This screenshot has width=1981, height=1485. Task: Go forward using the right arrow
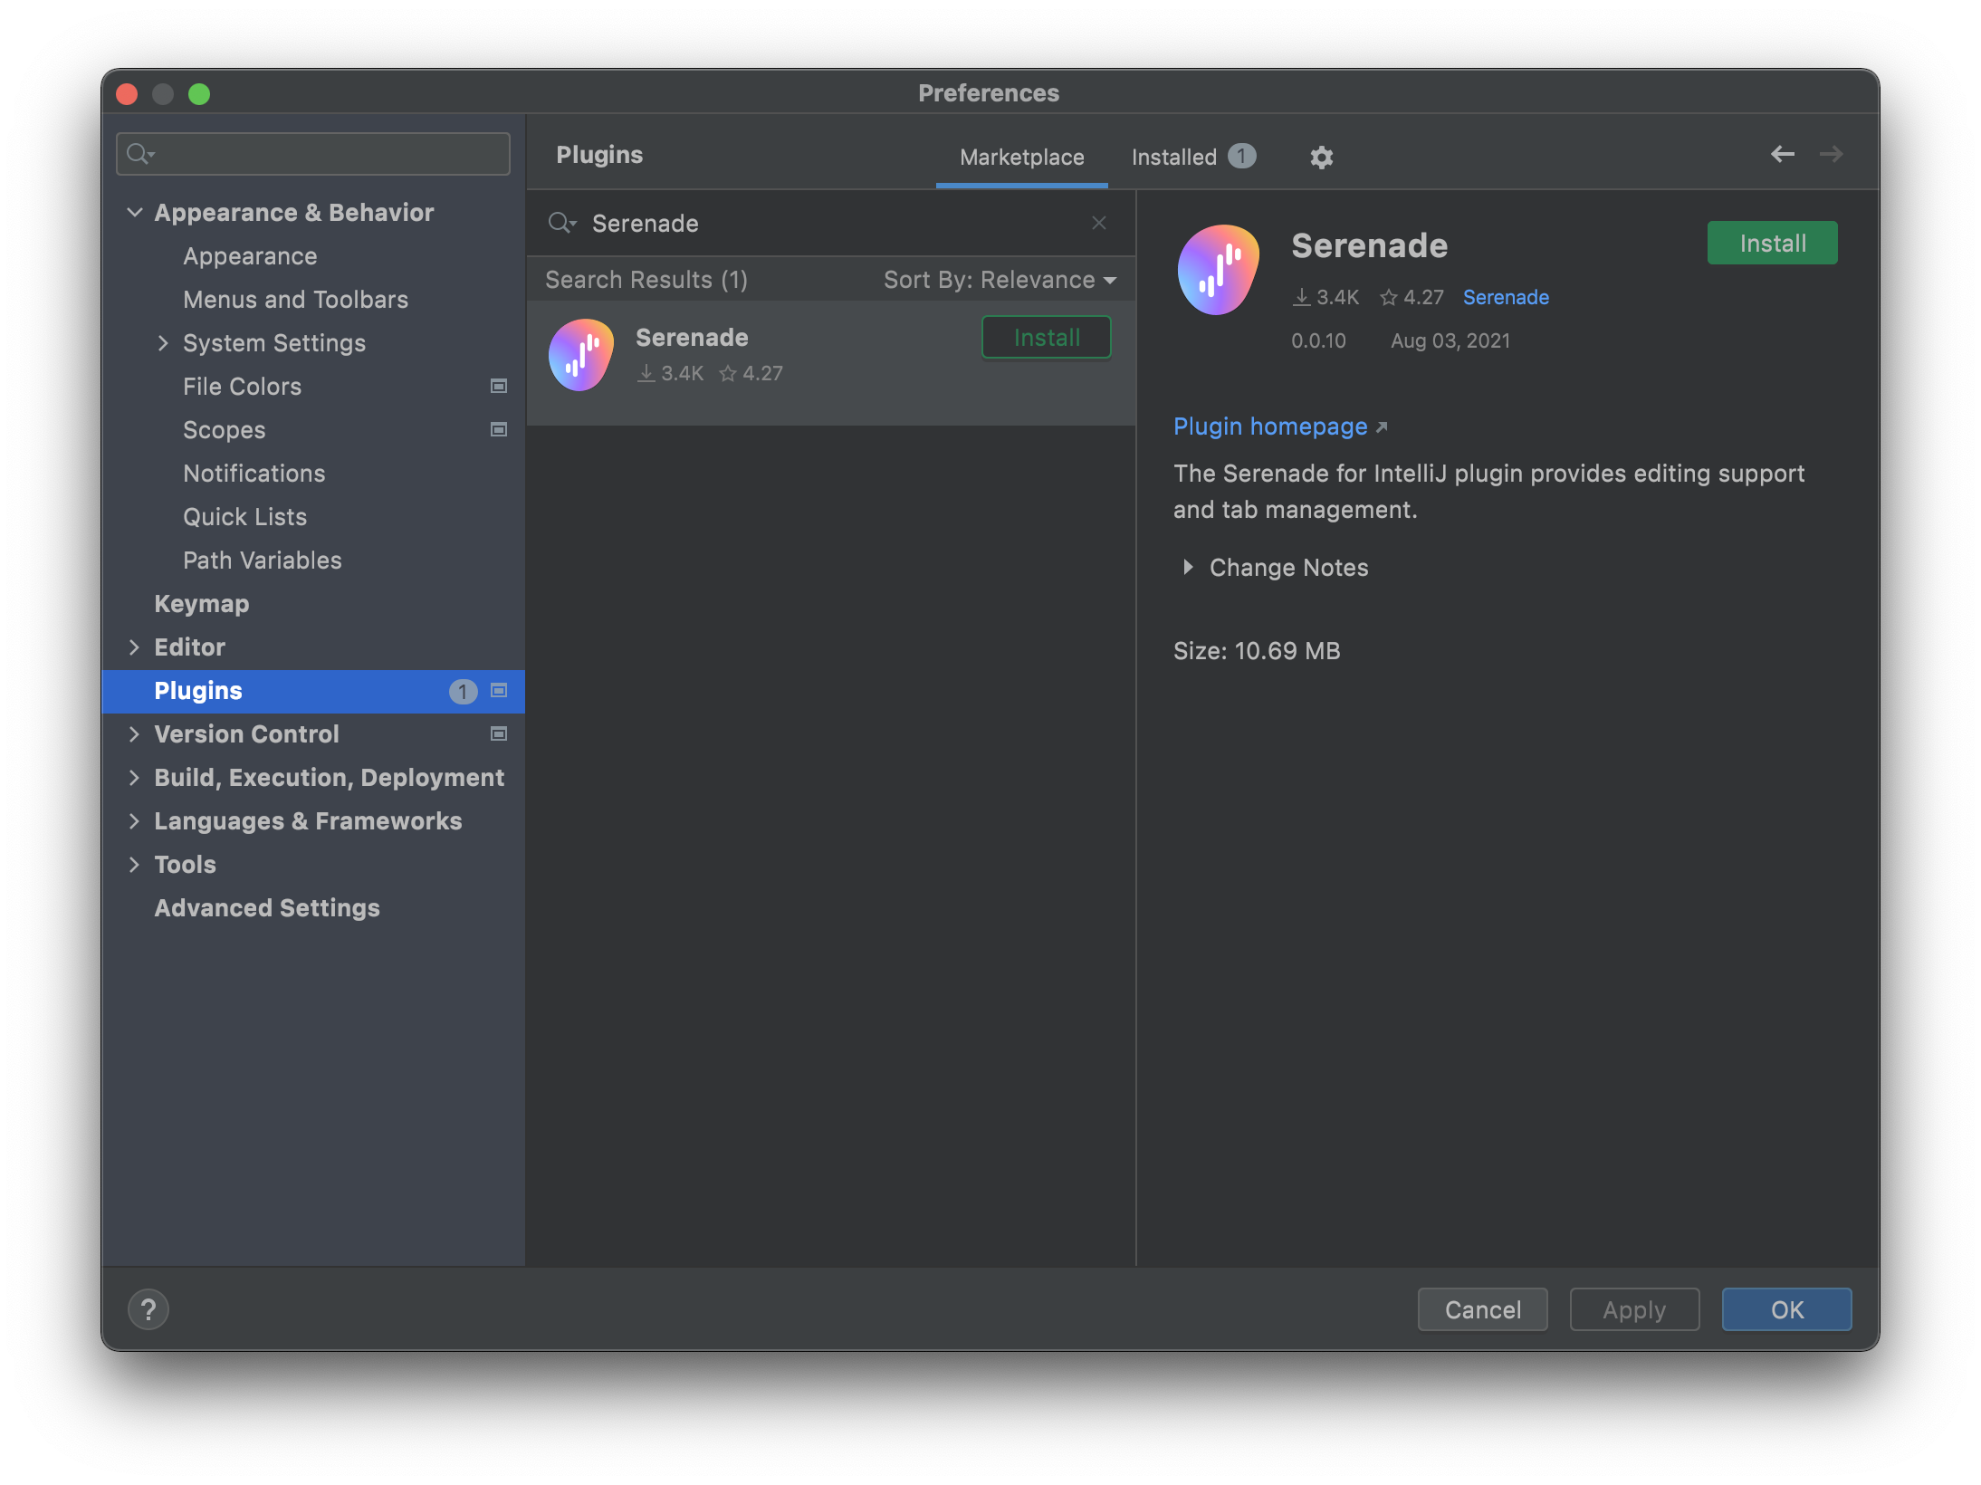1831,154
